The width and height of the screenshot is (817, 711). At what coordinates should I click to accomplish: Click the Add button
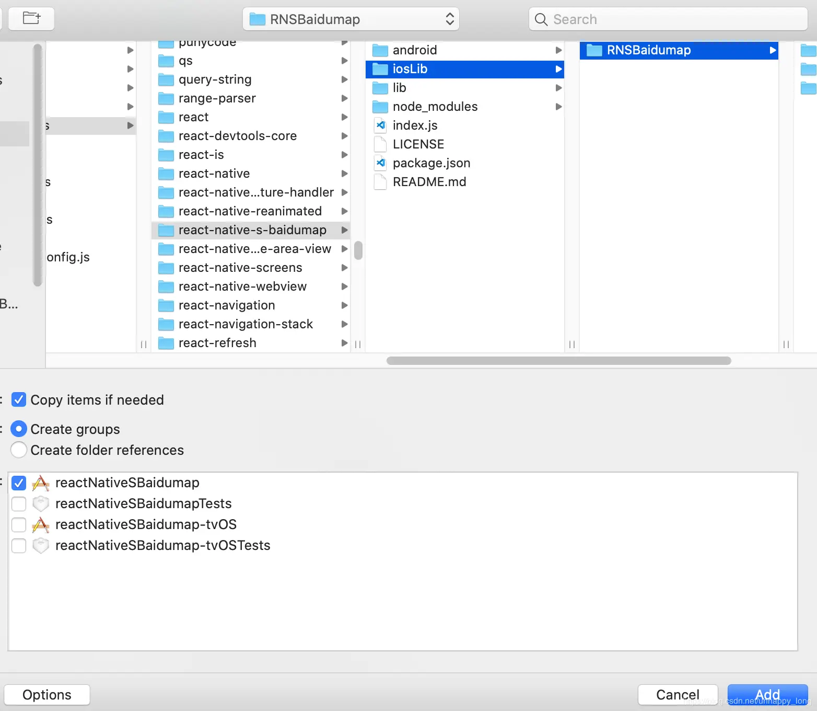click(x=767, y=695)
